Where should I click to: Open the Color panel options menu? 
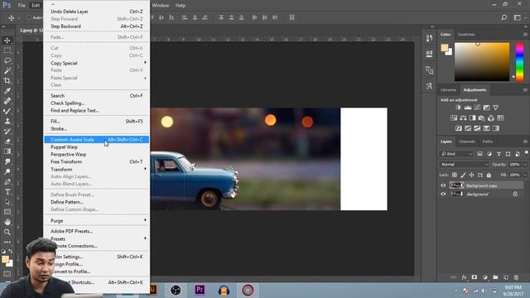525,35
